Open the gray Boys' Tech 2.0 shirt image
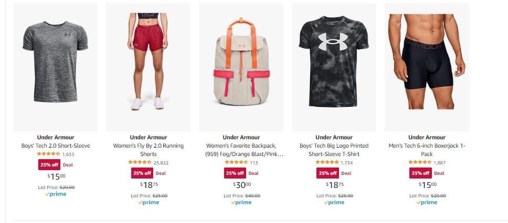 [56, 67]
